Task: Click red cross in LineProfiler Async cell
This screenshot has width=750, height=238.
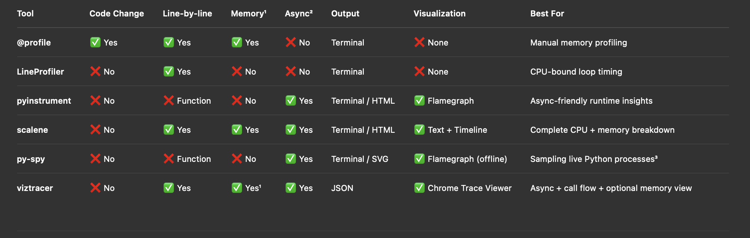Action: pyautogui.click(x=291, y=71)
